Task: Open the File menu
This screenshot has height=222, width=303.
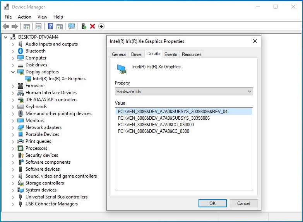Action: [x=8, y=17]
